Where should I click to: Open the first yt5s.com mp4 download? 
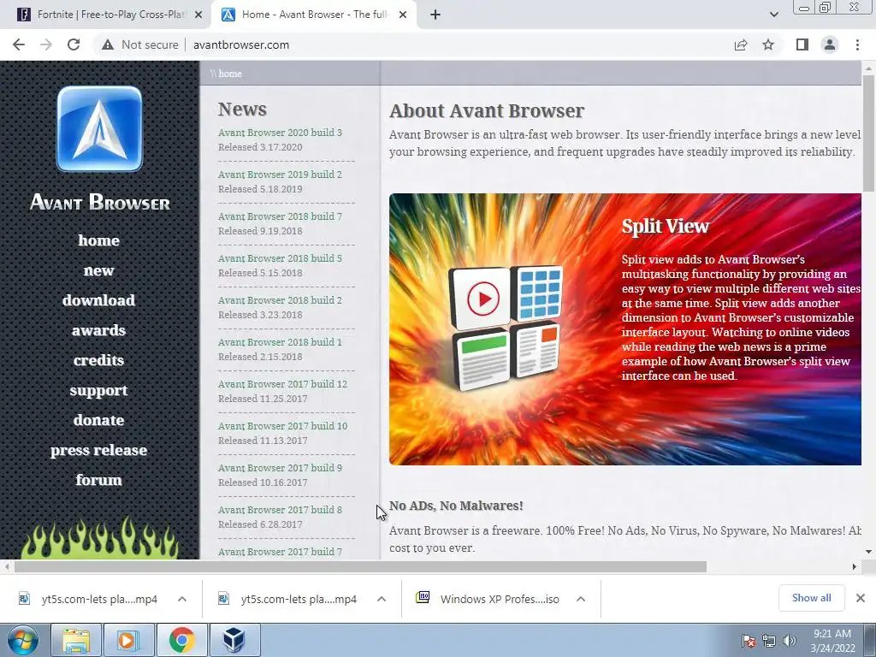(88, 599)
